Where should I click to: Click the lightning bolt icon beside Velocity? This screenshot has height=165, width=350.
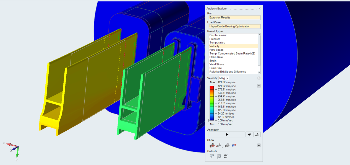(259, 78)
